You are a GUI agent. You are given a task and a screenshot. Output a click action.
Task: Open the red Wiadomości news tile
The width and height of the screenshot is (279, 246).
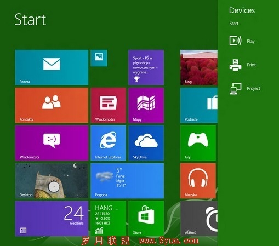(x=109, y=105)
